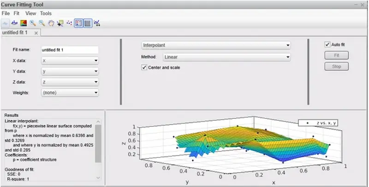Enable the Data Cursor tool
The width and height of the screenshot is (369, 187).
tap(60, 23)
